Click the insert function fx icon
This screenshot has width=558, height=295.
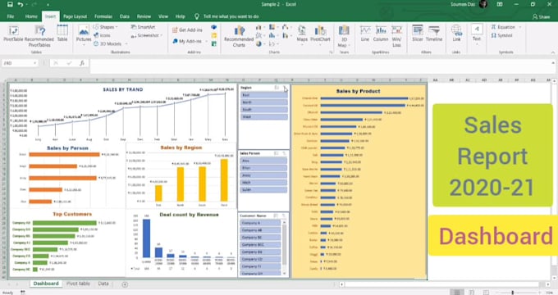tap(82, 63)
